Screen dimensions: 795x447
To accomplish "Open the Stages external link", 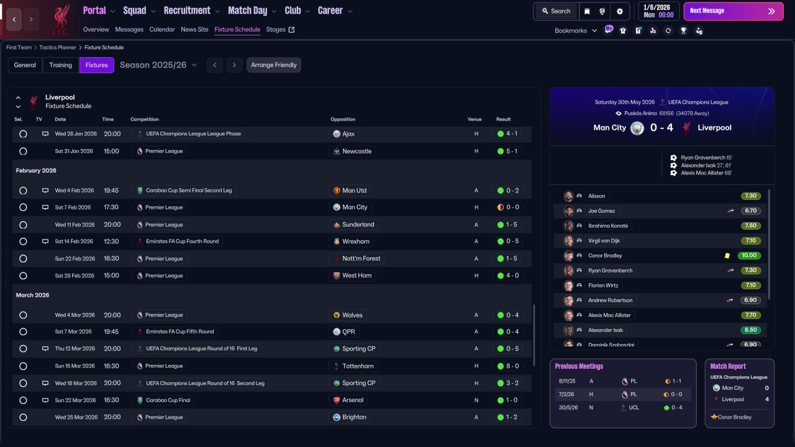I will pos(281,29).
